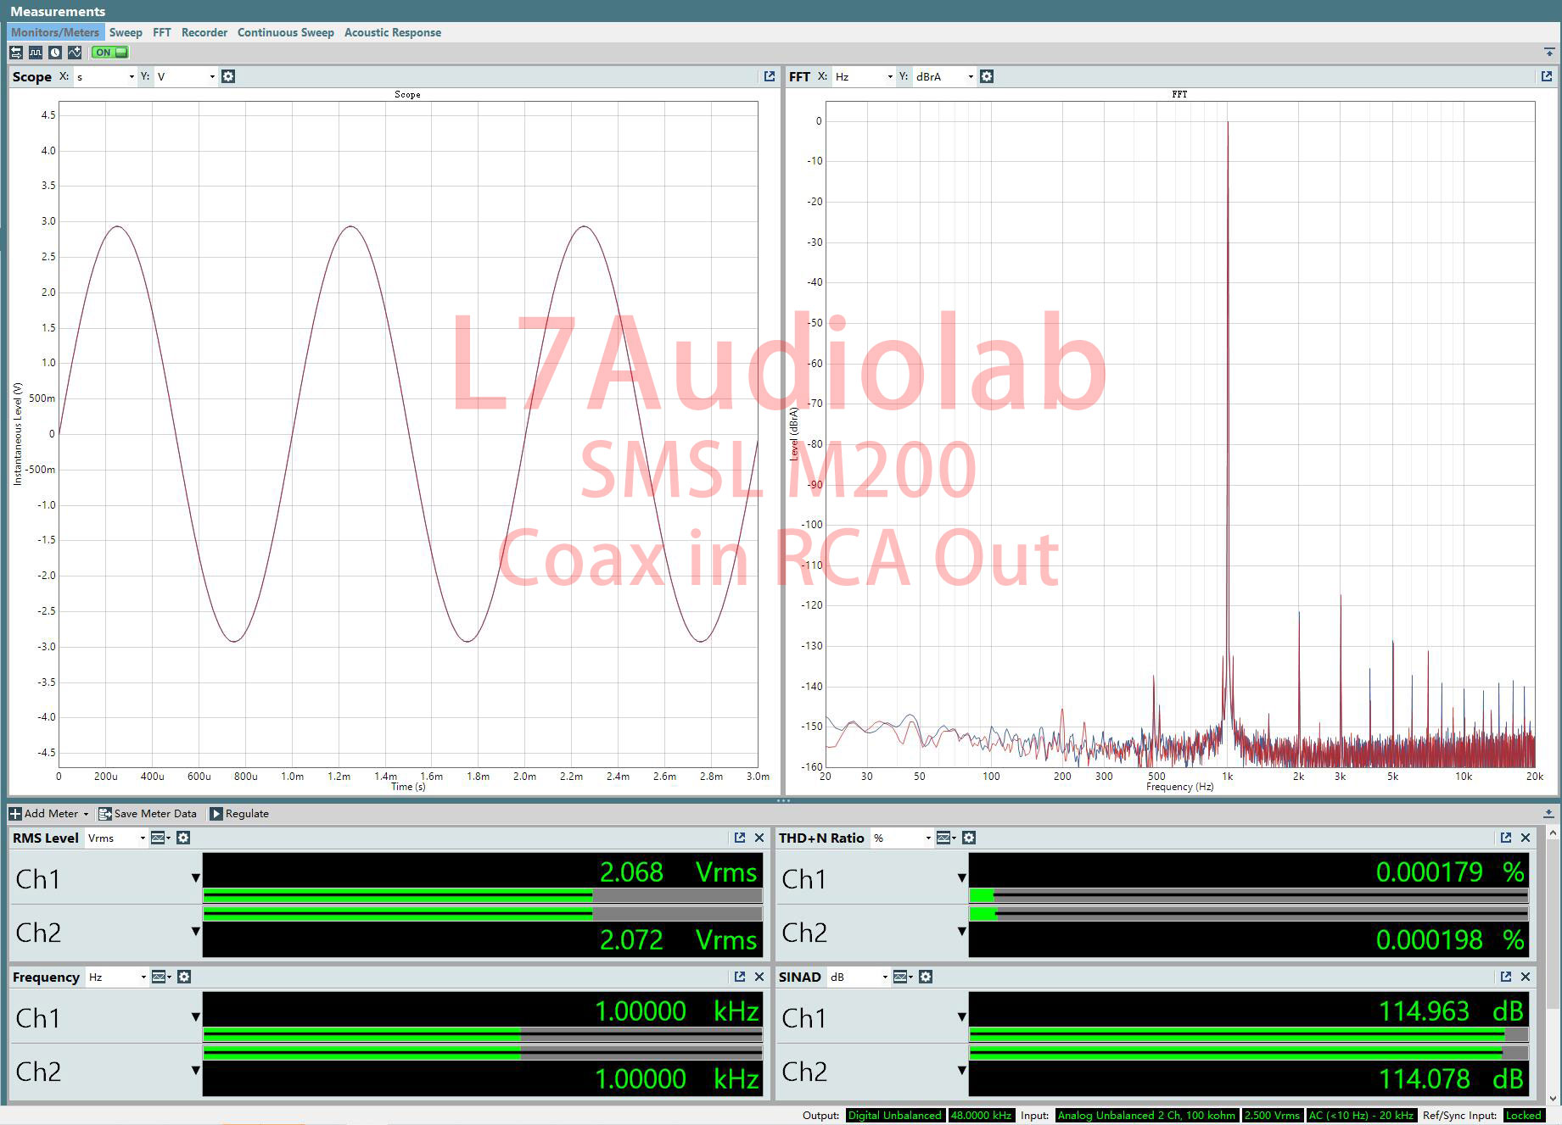Pop out the RMS Level meter

(x=740, y=838)
